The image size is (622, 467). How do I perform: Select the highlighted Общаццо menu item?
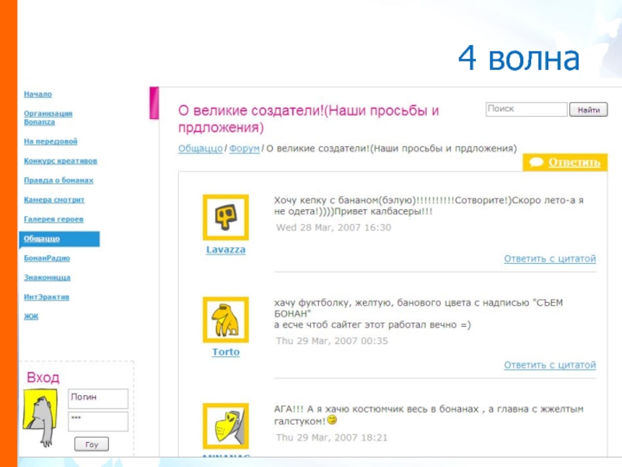tap(60, 239)
